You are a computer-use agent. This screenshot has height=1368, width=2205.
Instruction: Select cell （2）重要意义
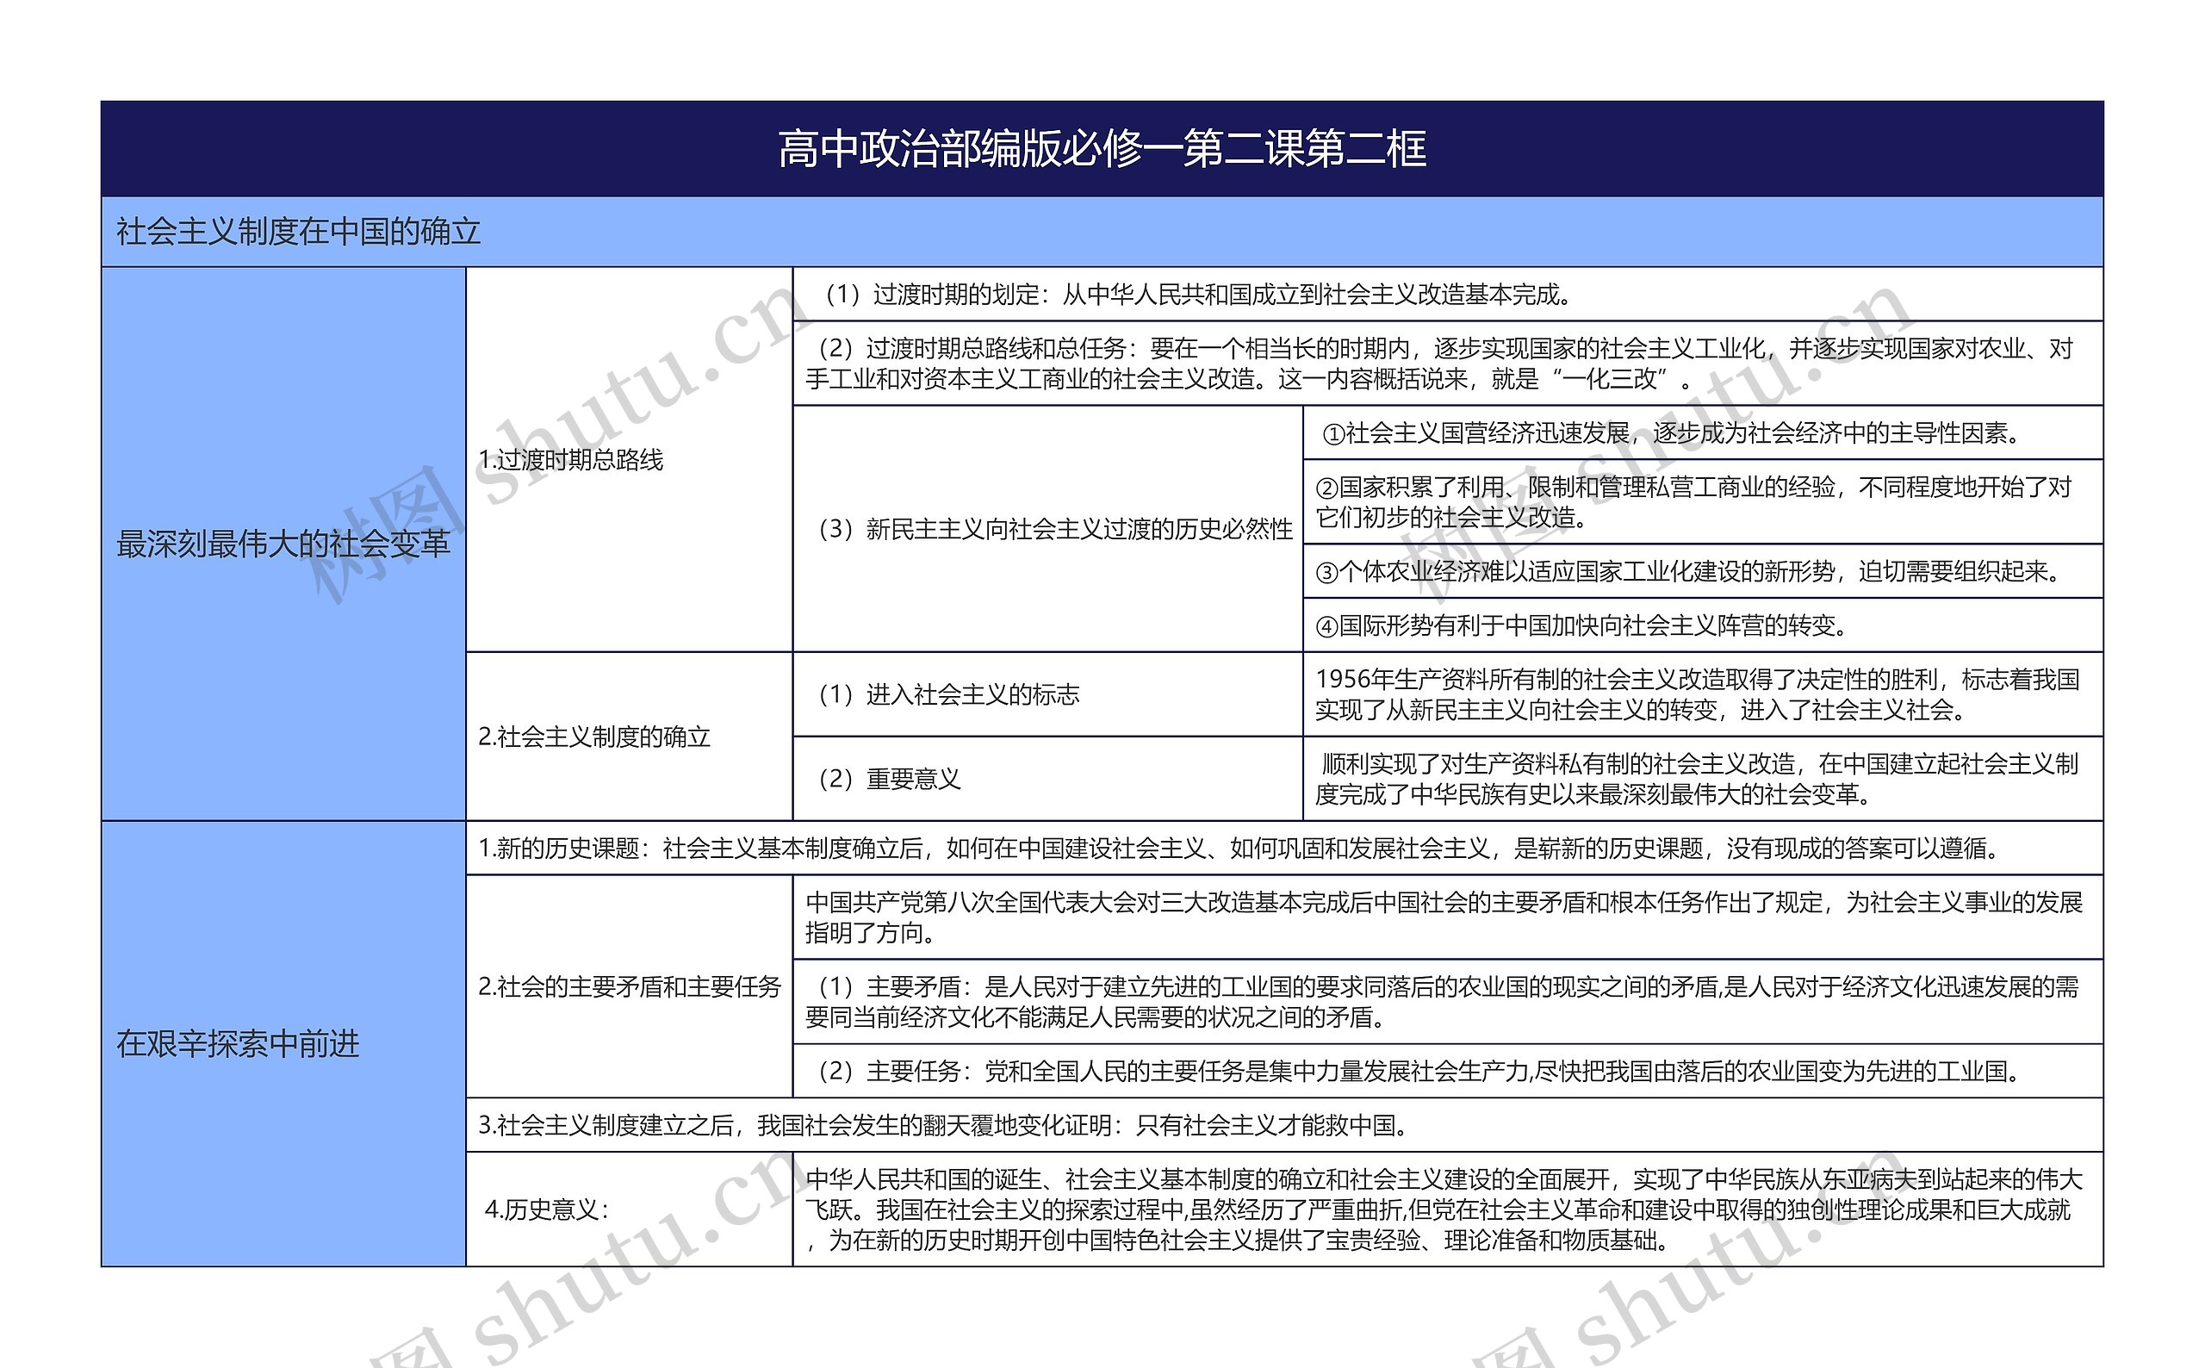(1047, 778)
